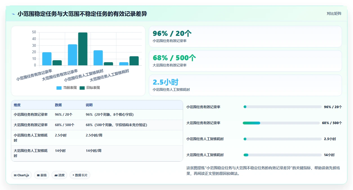
Task: Click the progress bar for 大范围任务有效记录率
Action: [x=281, y=123]
